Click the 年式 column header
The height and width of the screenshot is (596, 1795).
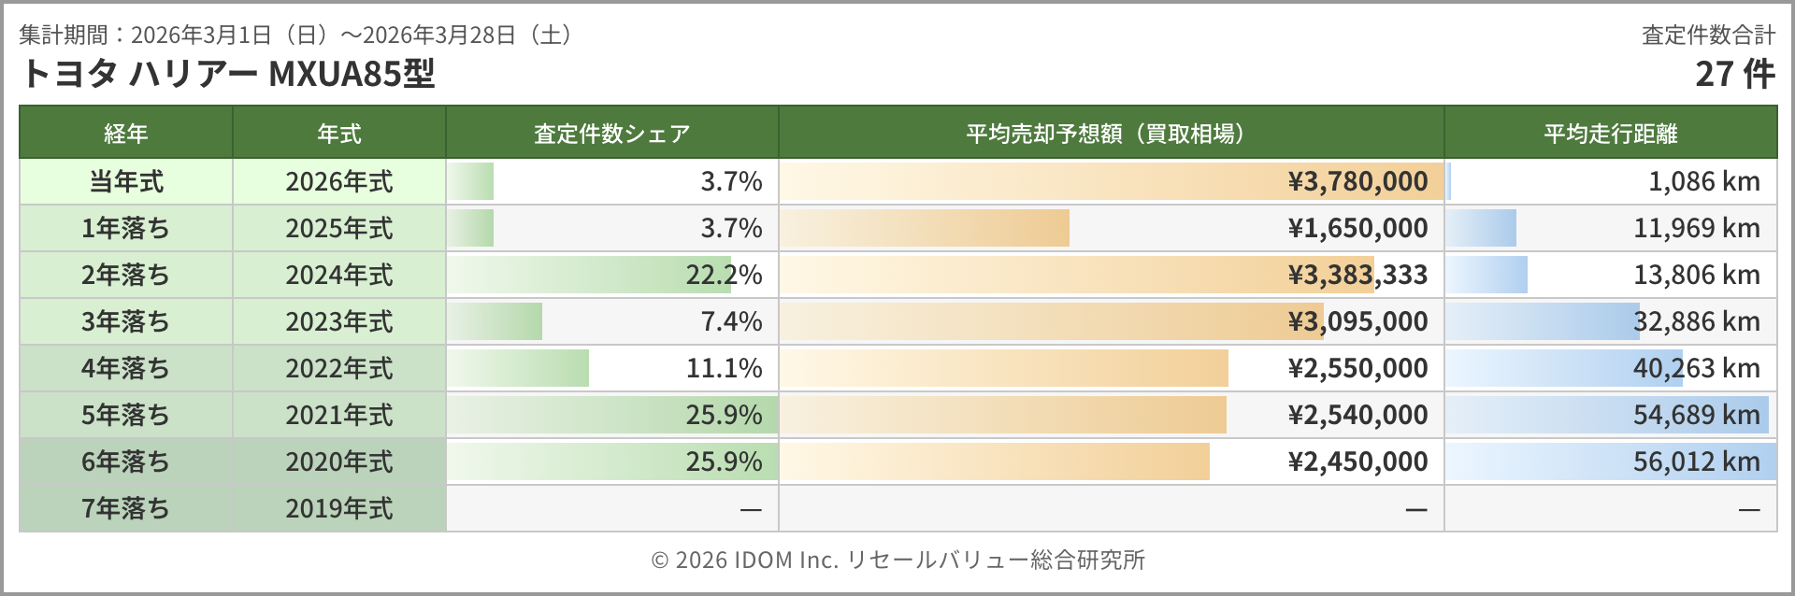point(339,134)
